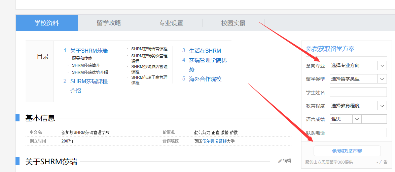View the 校园实景 tab
Viewport: 395px width, 172px height.
point(233,23)
